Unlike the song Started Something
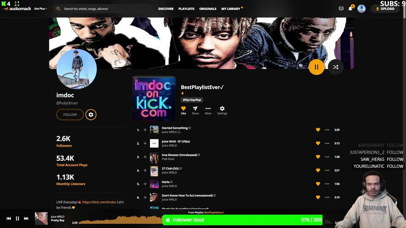Image resolution: width=406 pixels, height=228 pixels. [x=318, y=130]
